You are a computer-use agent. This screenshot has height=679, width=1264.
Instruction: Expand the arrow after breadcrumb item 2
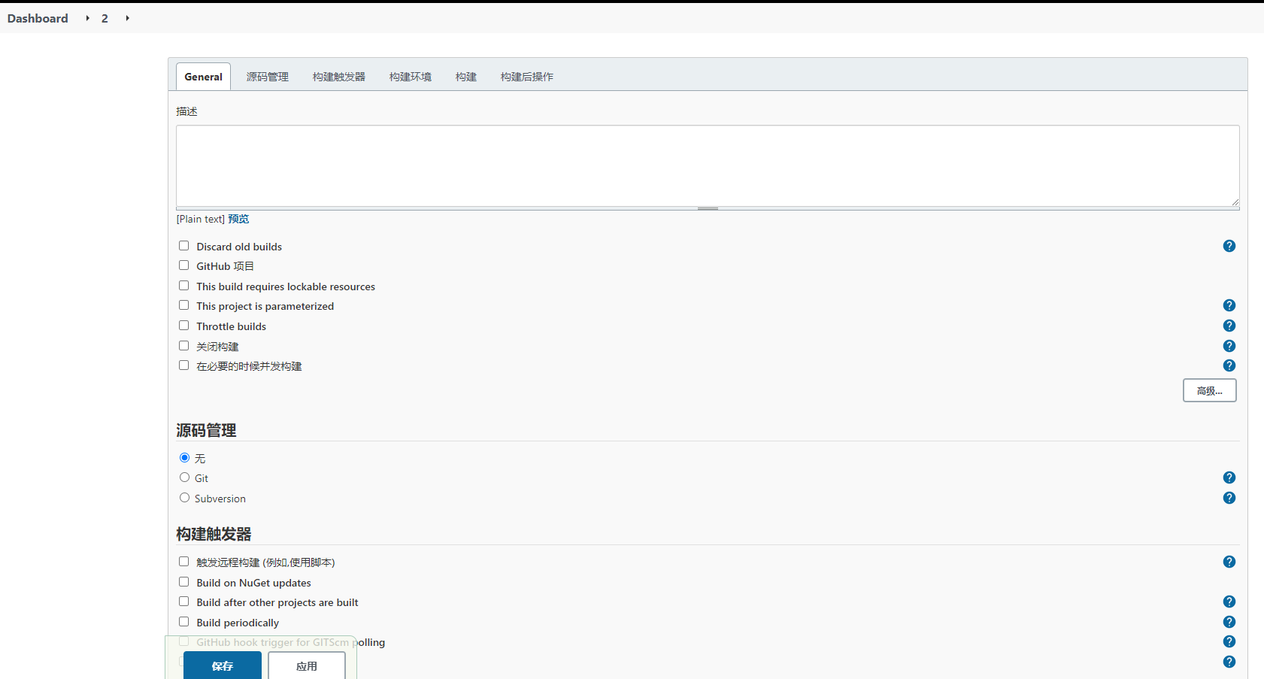tap(127, 18)
